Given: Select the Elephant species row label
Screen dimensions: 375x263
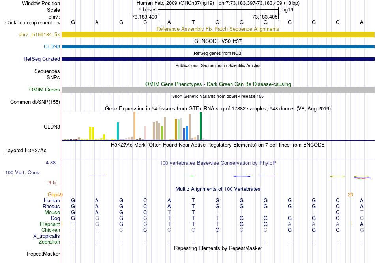Looking at the screenshot, I should [x=50, y=224].
